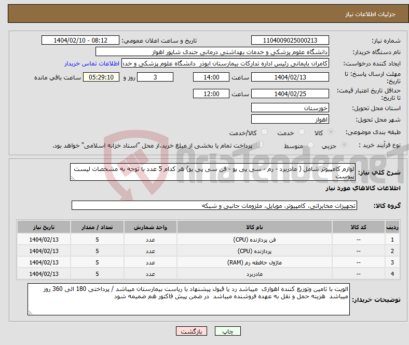Click the توضیحات خریدار label
This screenshot has width=409, height=345.
pos(376,300)
